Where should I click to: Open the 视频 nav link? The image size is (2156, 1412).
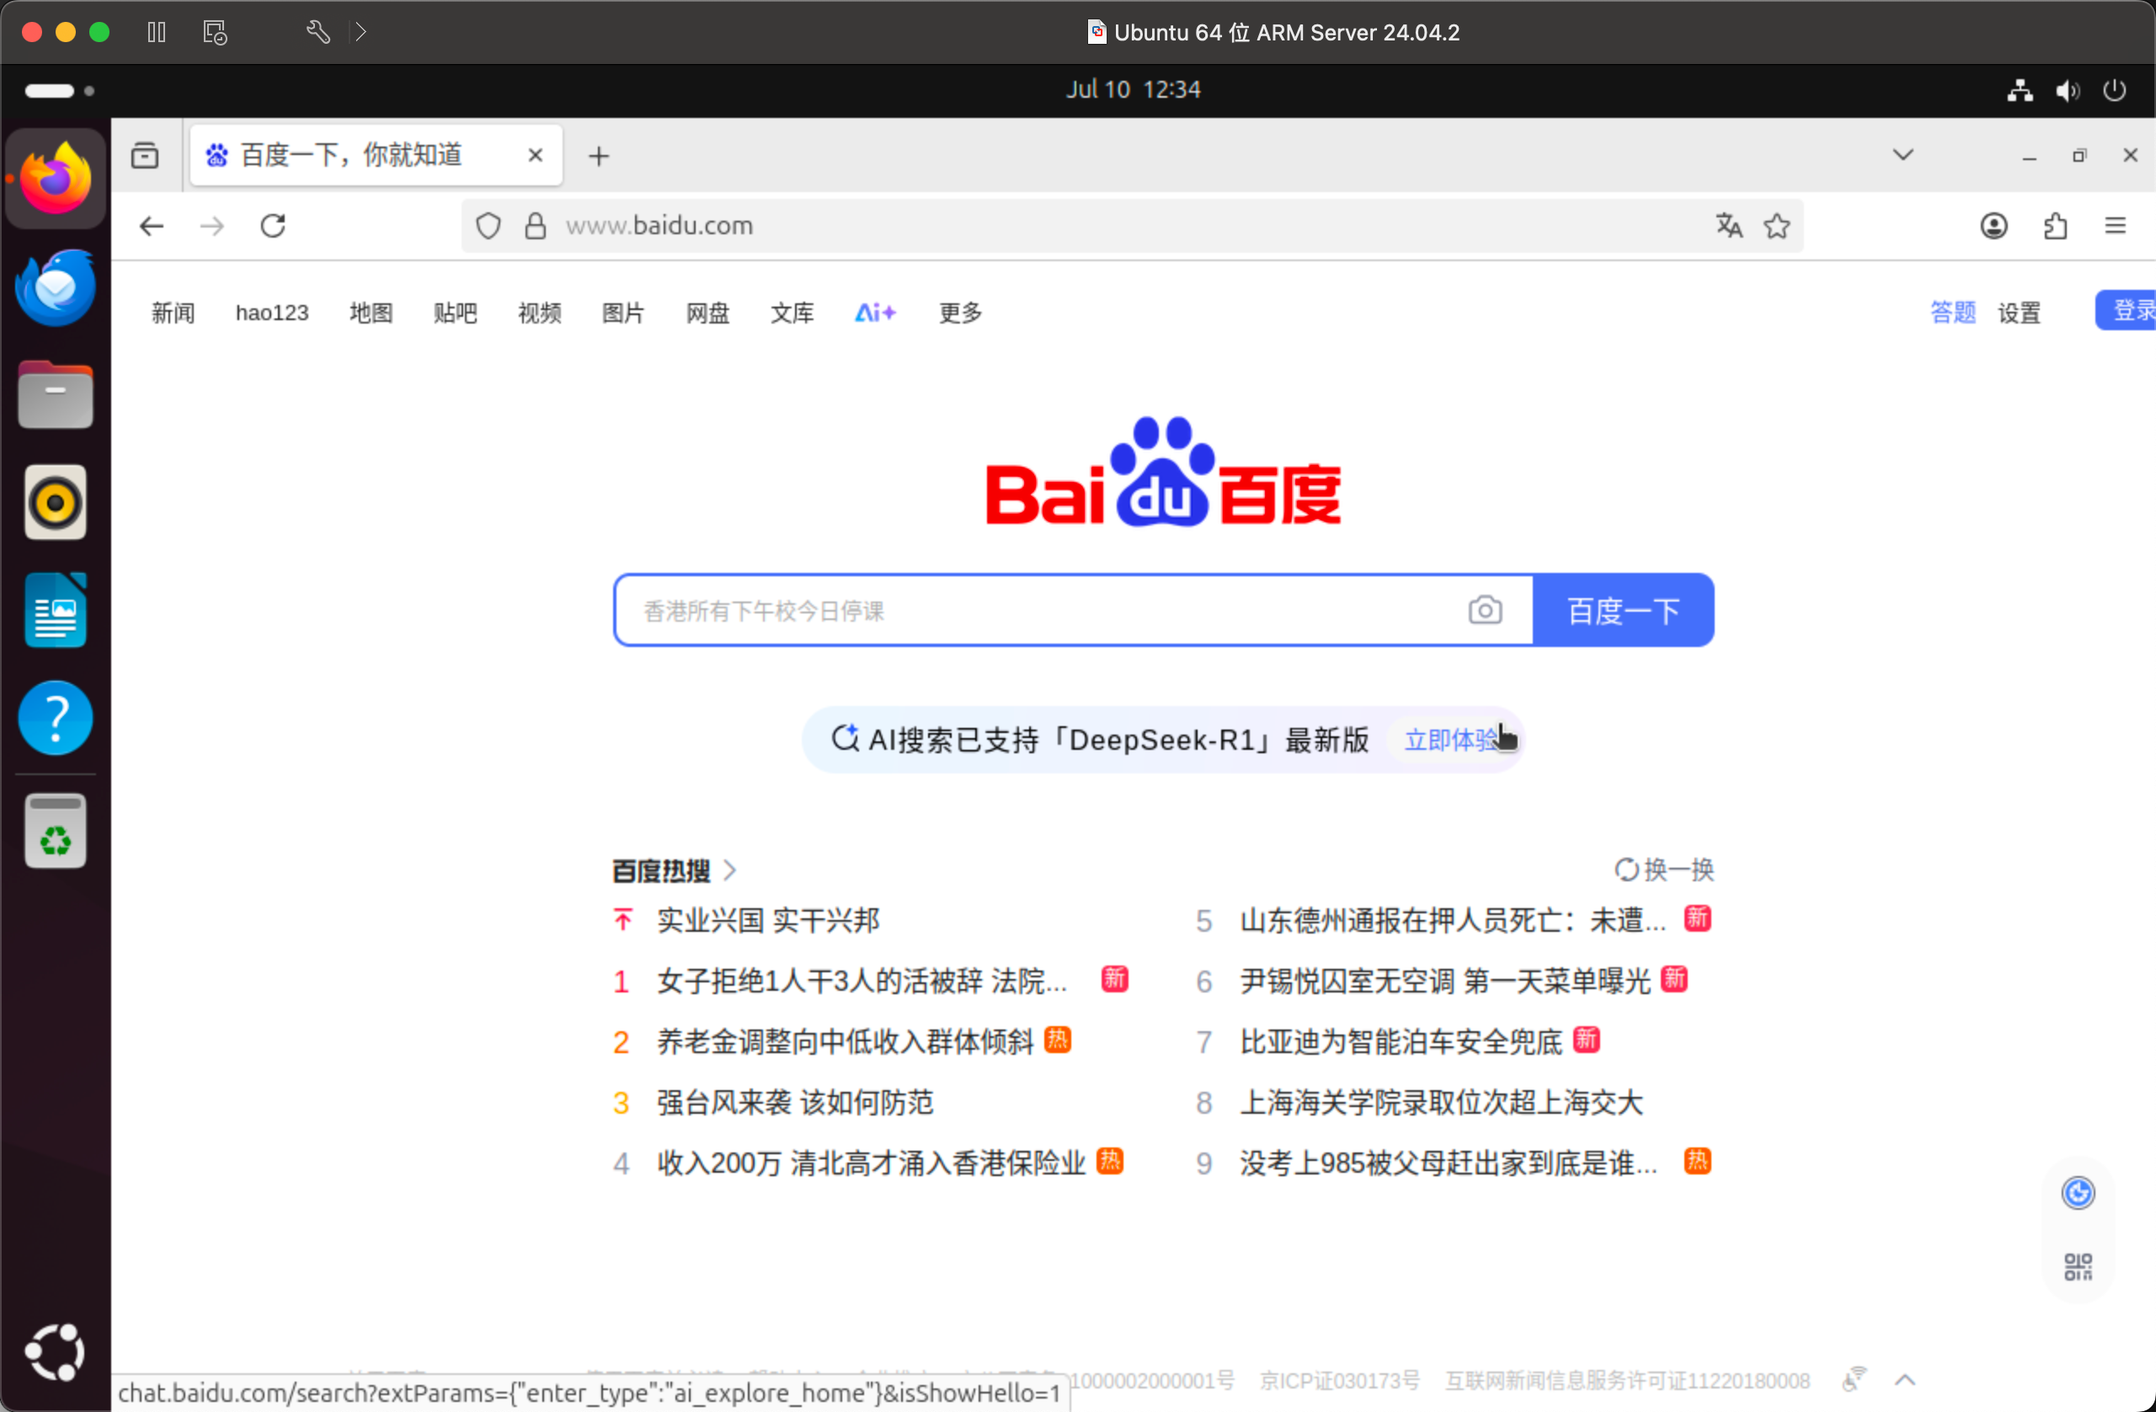(x=539, y=313)
